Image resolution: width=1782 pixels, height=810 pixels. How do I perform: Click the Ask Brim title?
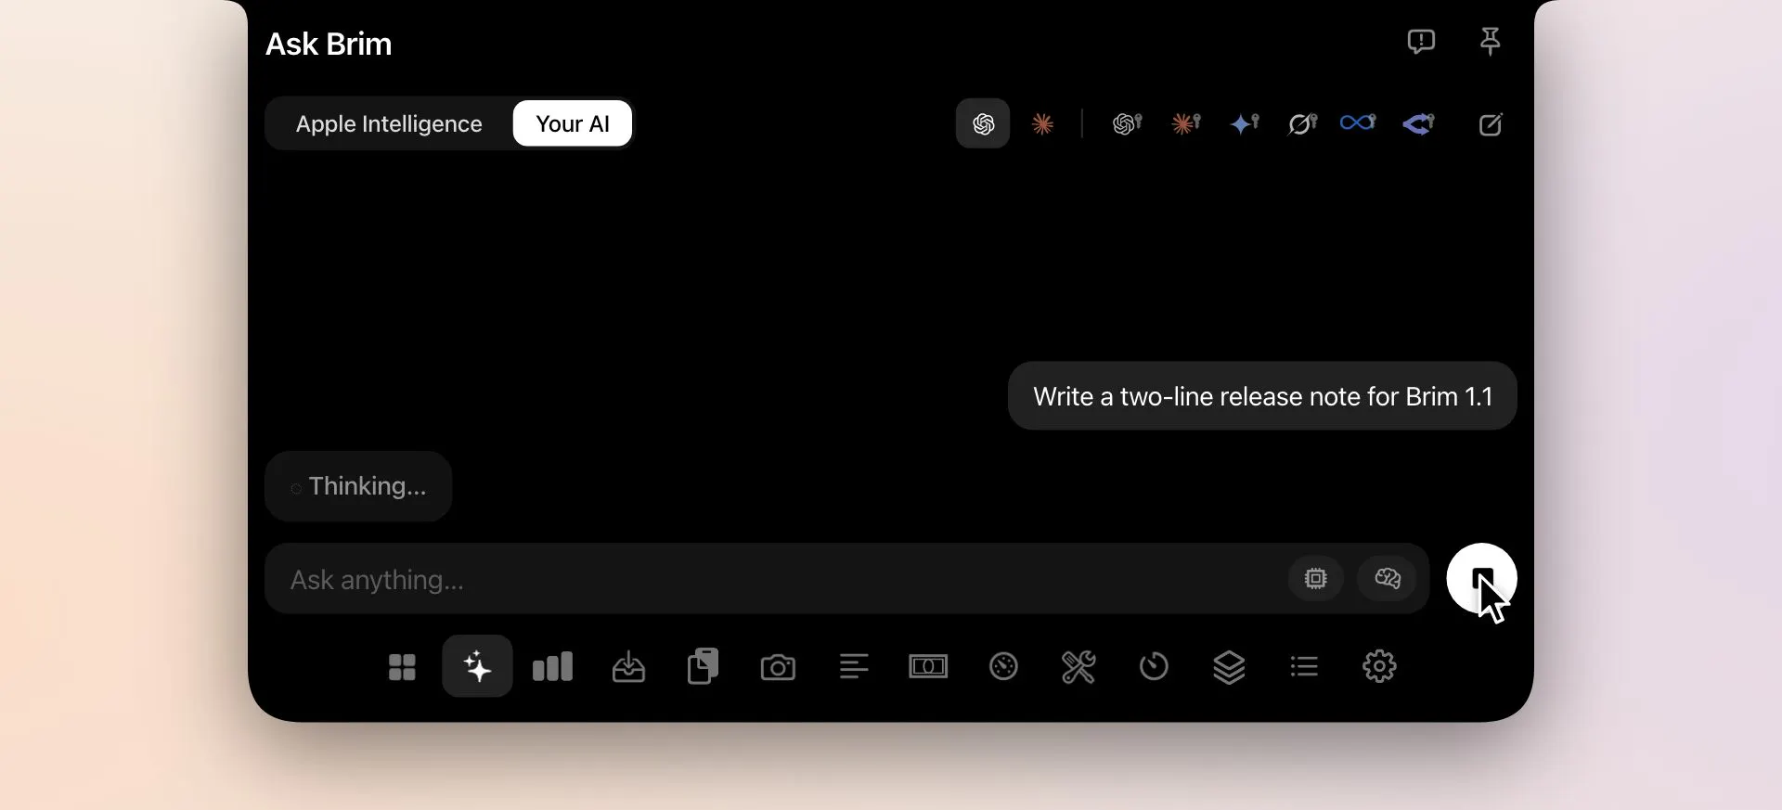329,44
